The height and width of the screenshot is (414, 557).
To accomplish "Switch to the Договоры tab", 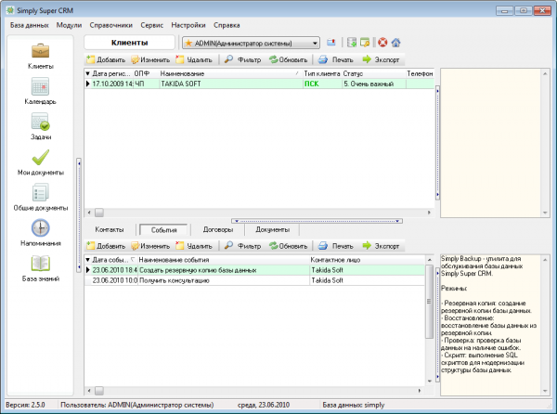I will pyautogui.click(x=220, y=228).
